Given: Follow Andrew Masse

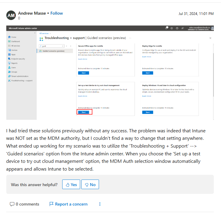Looking at the screenshot, I should click(57, 13).
